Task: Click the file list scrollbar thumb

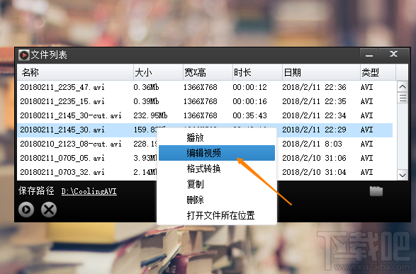Action: 403,98
